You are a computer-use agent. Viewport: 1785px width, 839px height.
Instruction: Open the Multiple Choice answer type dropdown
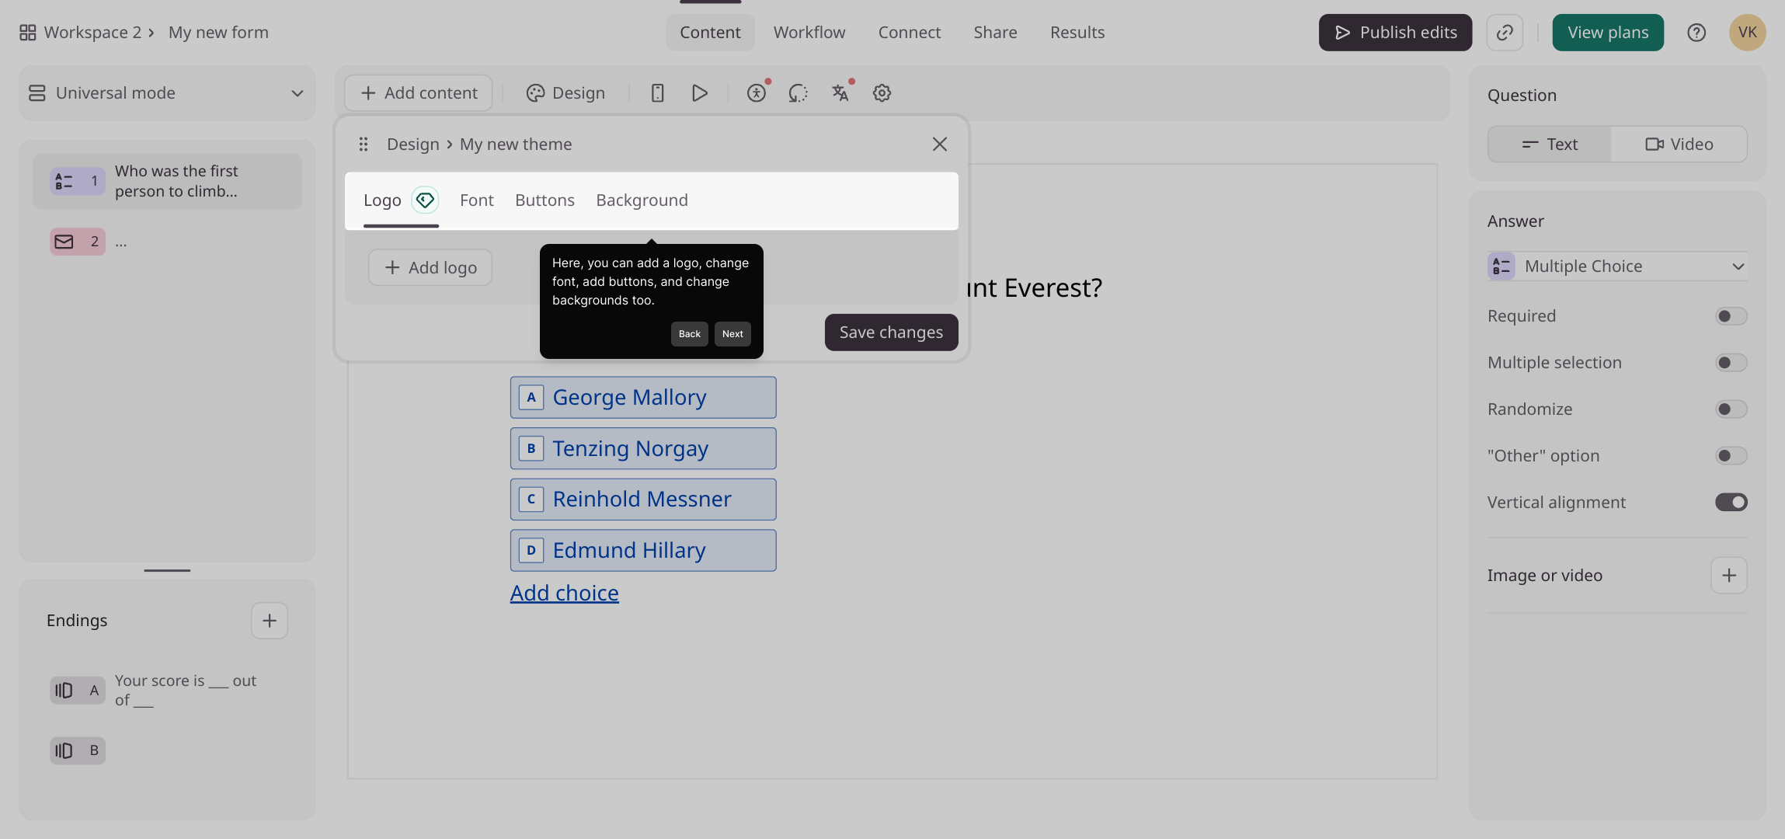pos(1617,266)
